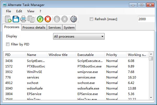This screenshot has width=157, height=105.
Task: Click the svchost.exe executable cell
Action: click(x=86, y=83)
